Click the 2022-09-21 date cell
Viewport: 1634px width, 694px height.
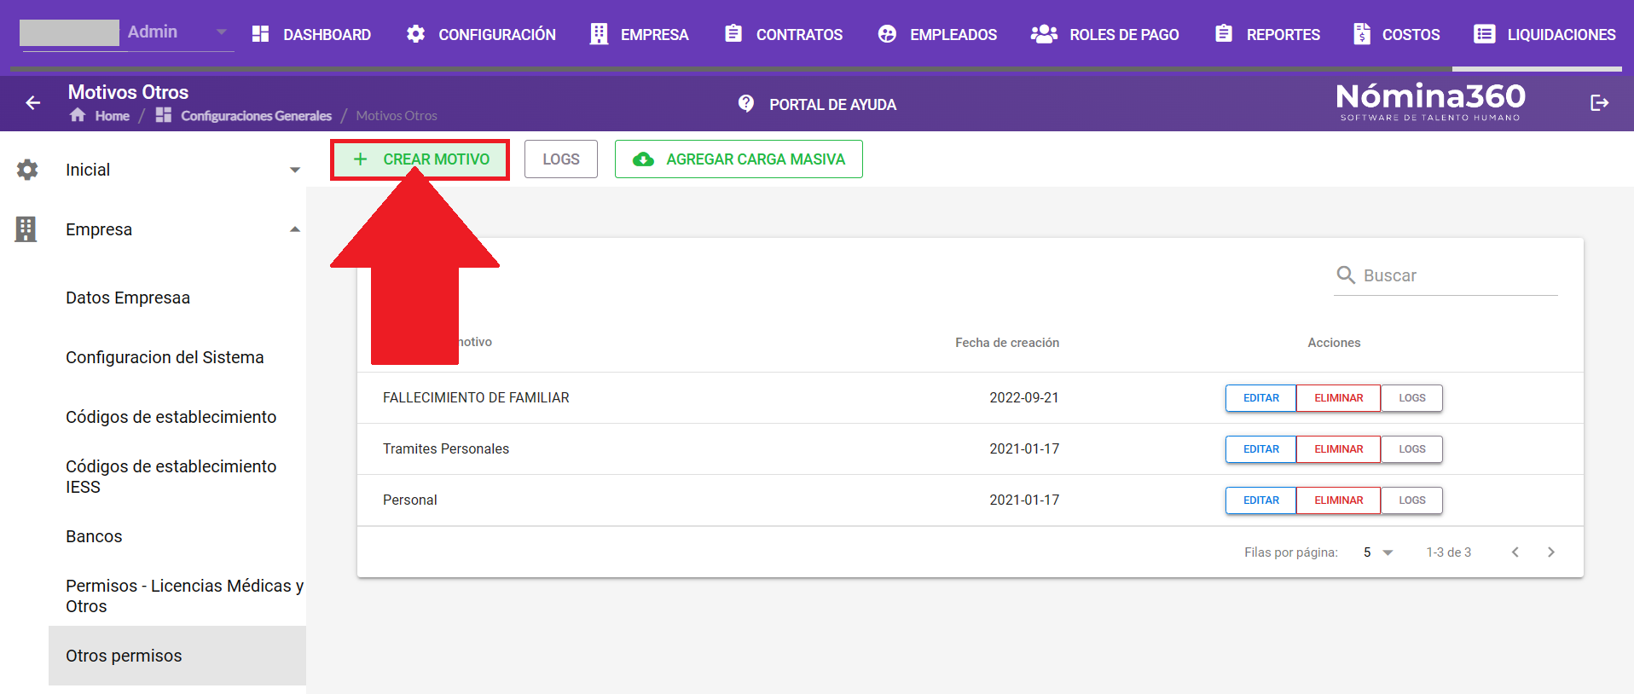click(1023, 398)
